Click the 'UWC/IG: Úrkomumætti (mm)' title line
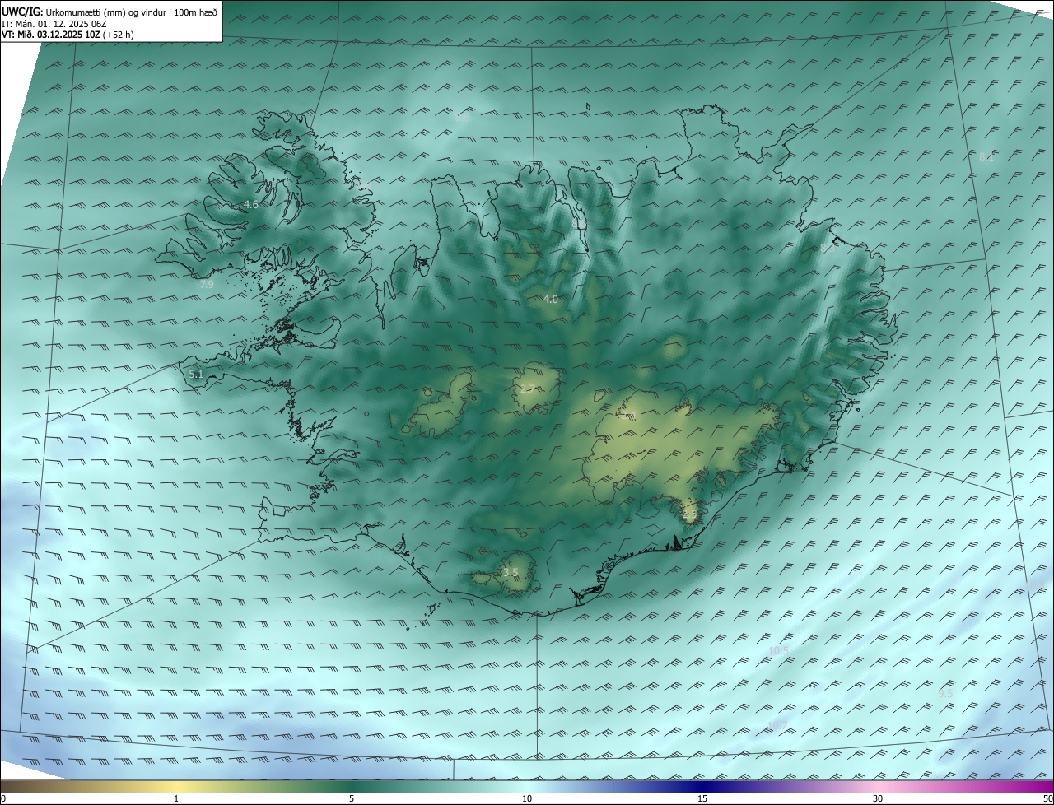 coord(110,12)
